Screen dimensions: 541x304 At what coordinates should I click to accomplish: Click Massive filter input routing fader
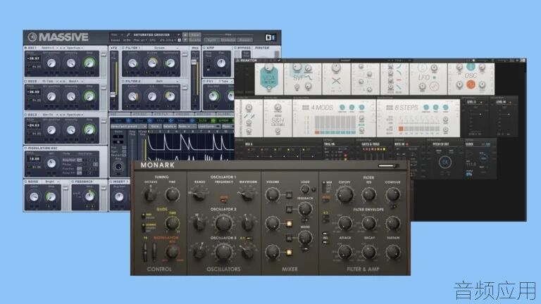coord(113,94)
